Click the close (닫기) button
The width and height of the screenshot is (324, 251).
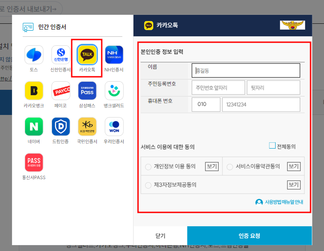160,236
